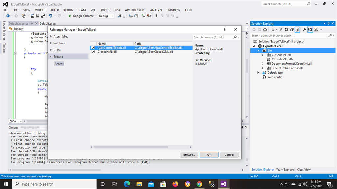Viewport: 337px width, 189px height.
Task: Open the DEBUG menu
Action: 68,10
